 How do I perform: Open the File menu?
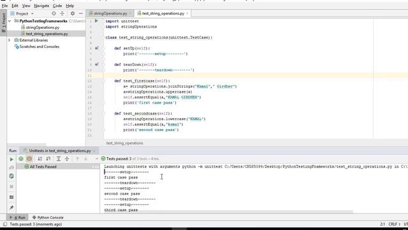pos(4,6)
